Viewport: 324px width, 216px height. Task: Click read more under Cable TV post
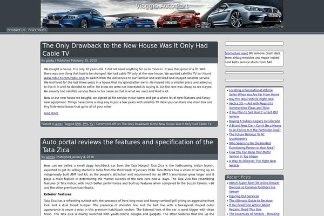coord(51,113)
